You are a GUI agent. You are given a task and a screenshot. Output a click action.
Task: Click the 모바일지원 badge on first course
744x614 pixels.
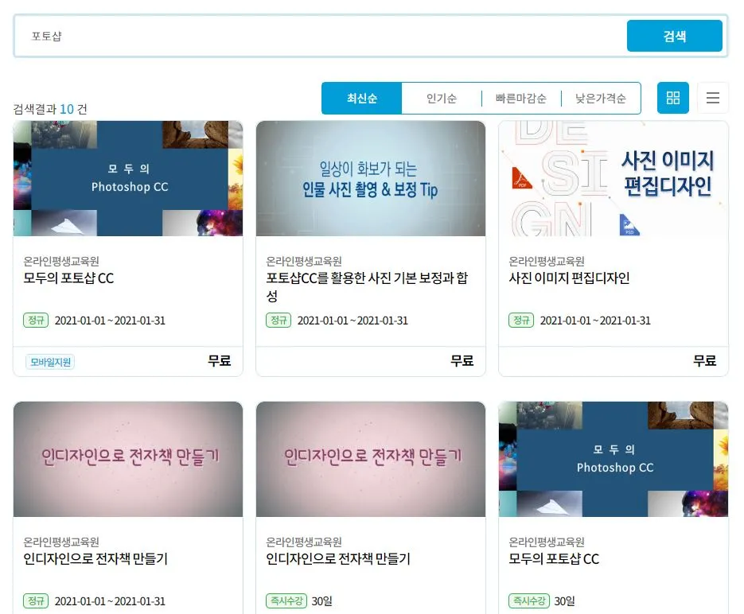tap(49, 361)
